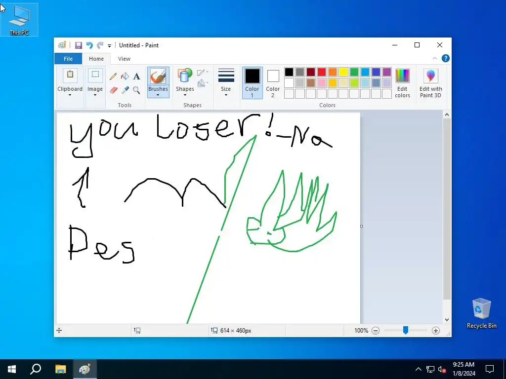The height and width of the screenshot is (379, 506).
Task: Pick the yellow color swatch
Action: click(343, 72)
